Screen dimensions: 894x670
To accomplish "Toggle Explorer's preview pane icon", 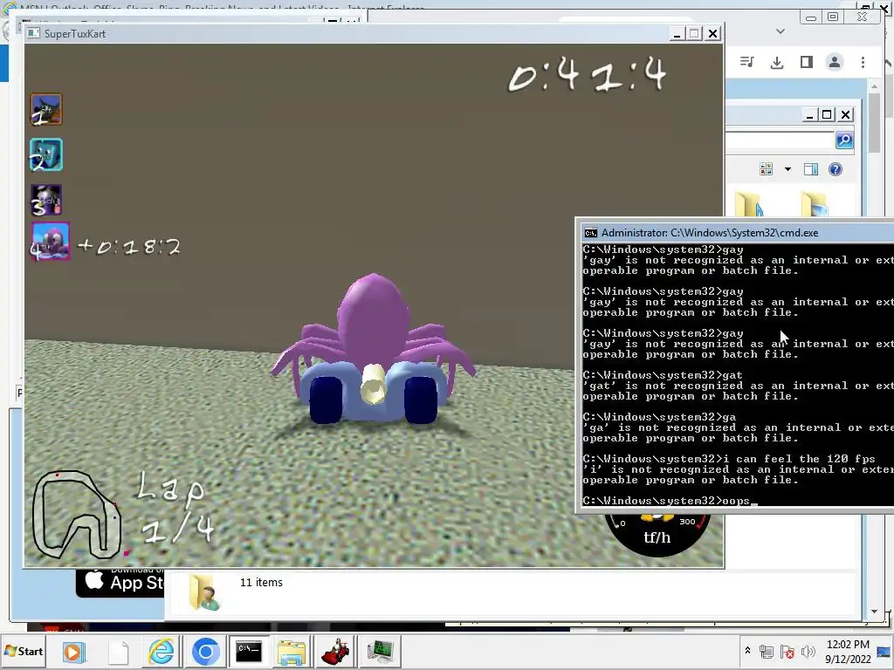I will tap(811, 169).
